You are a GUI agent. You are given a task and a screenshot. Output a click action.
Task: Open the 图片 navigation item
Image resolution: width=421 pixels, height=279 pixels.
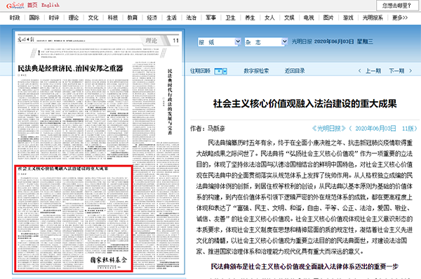(x=328, y=18)
